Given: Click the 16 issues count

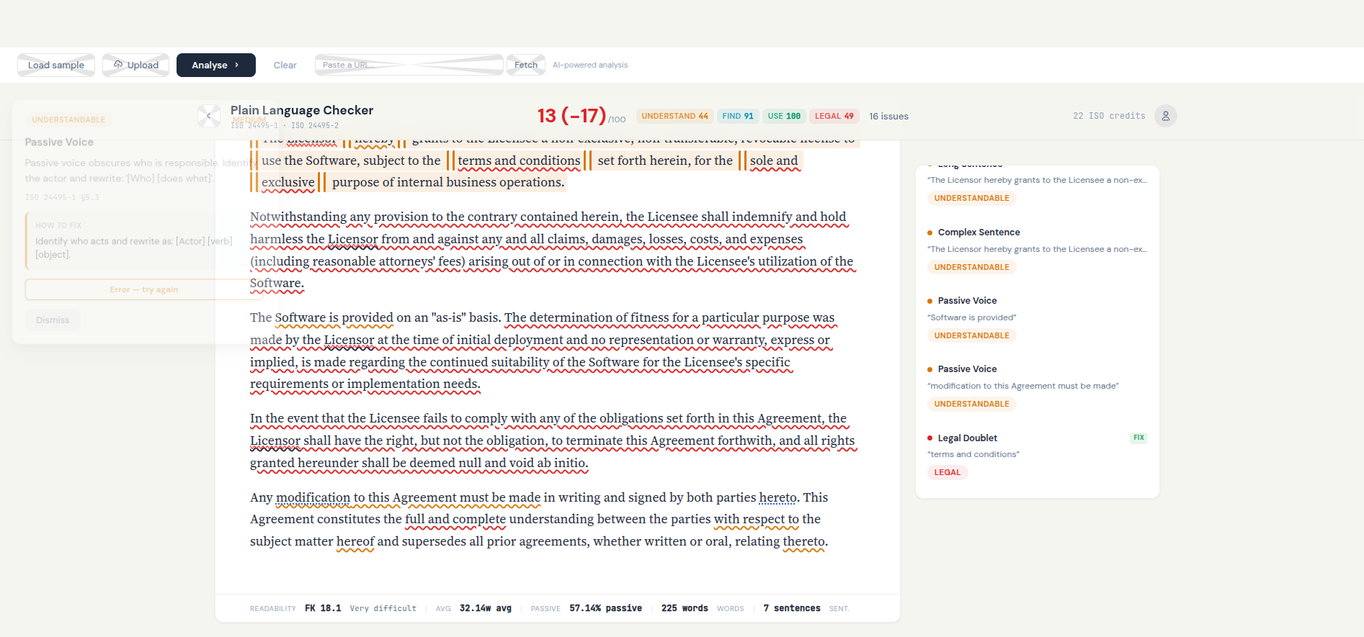Looking at the screenshot, I should tap(888, 116).
